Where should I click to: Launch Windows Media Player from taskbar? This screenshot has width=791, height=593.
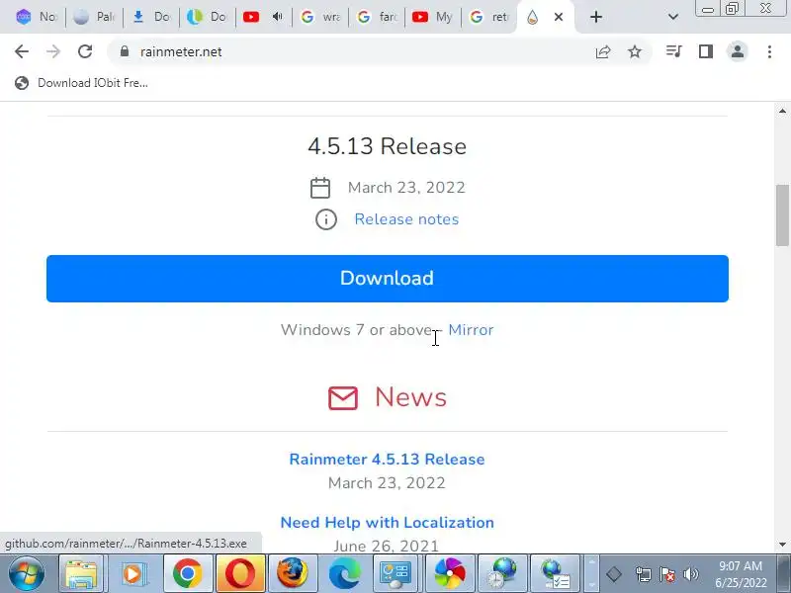[x=133, y=574]
